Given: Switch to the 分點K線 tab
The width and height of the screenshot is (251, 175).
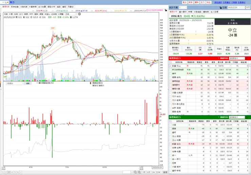Looking at the screenshot, I should pyautogui.click(x=24, y=7).
